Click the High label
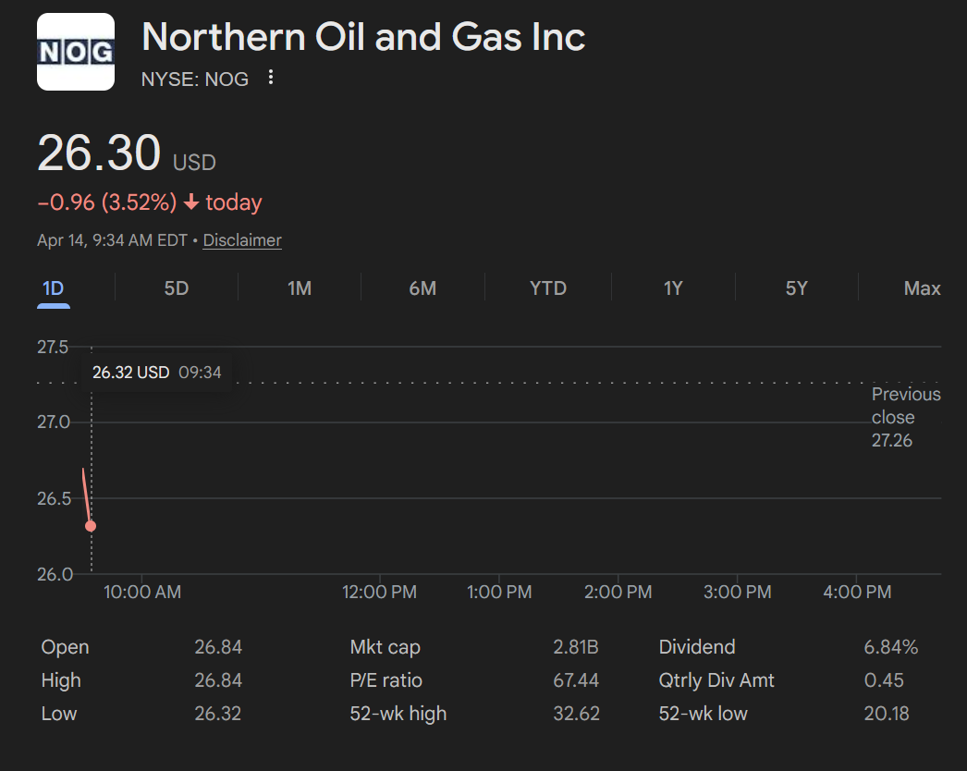This screenshot has height=771, width=967. (x=61, y=680)
